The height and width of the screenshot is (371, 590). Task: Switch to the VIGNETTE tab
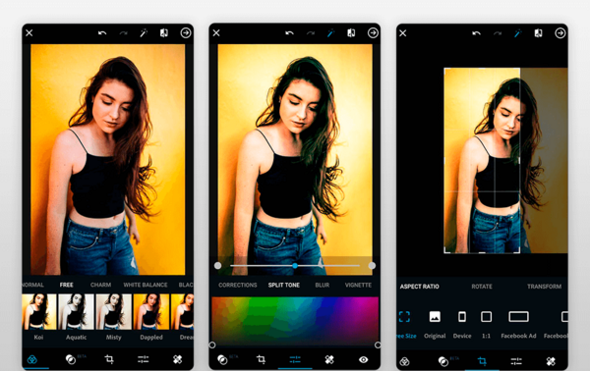[358, 285]
